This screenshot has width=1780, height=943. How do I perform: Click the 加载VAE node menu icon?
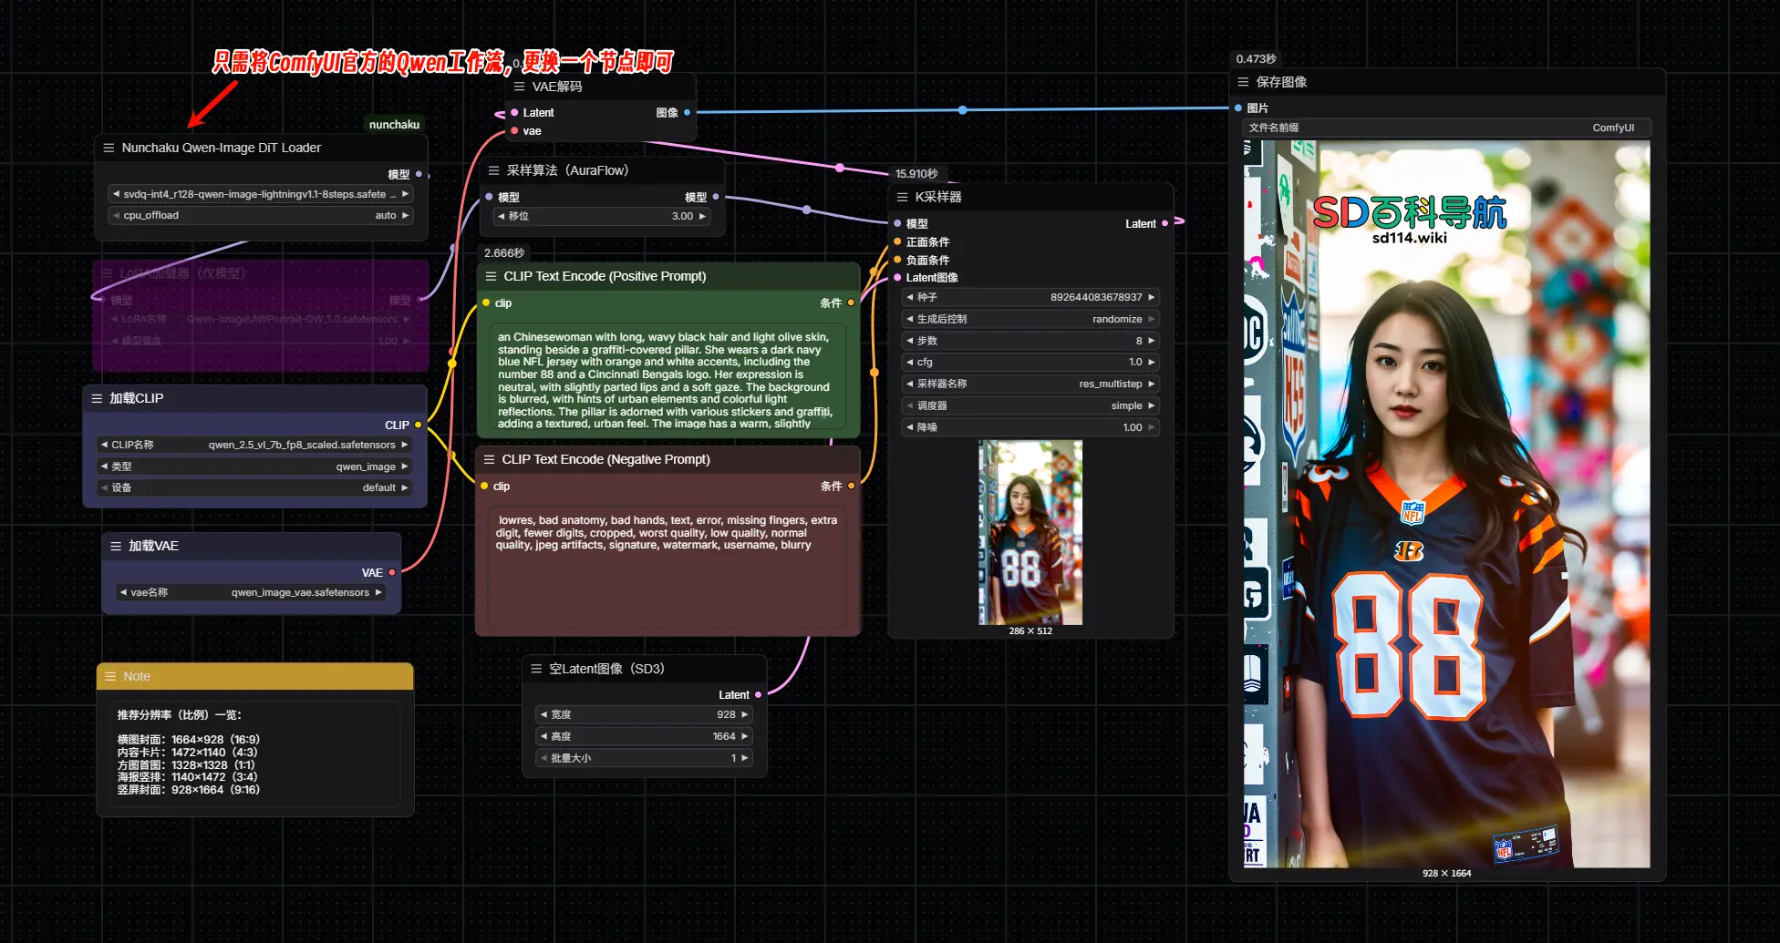[116, 546]
